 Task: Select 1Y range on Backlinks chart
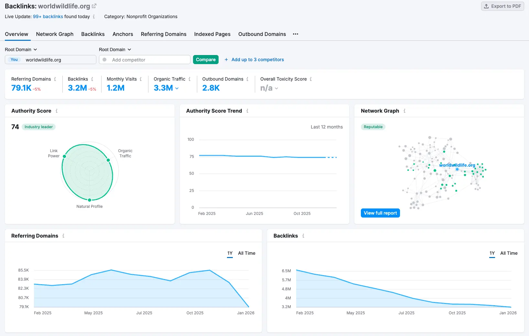492,253
